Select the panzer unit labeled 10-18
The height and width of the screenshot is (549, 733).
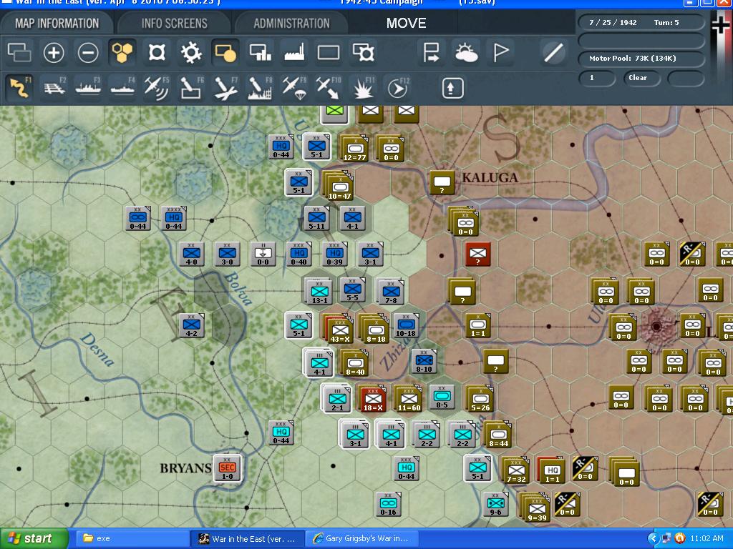tap(406, 326)
